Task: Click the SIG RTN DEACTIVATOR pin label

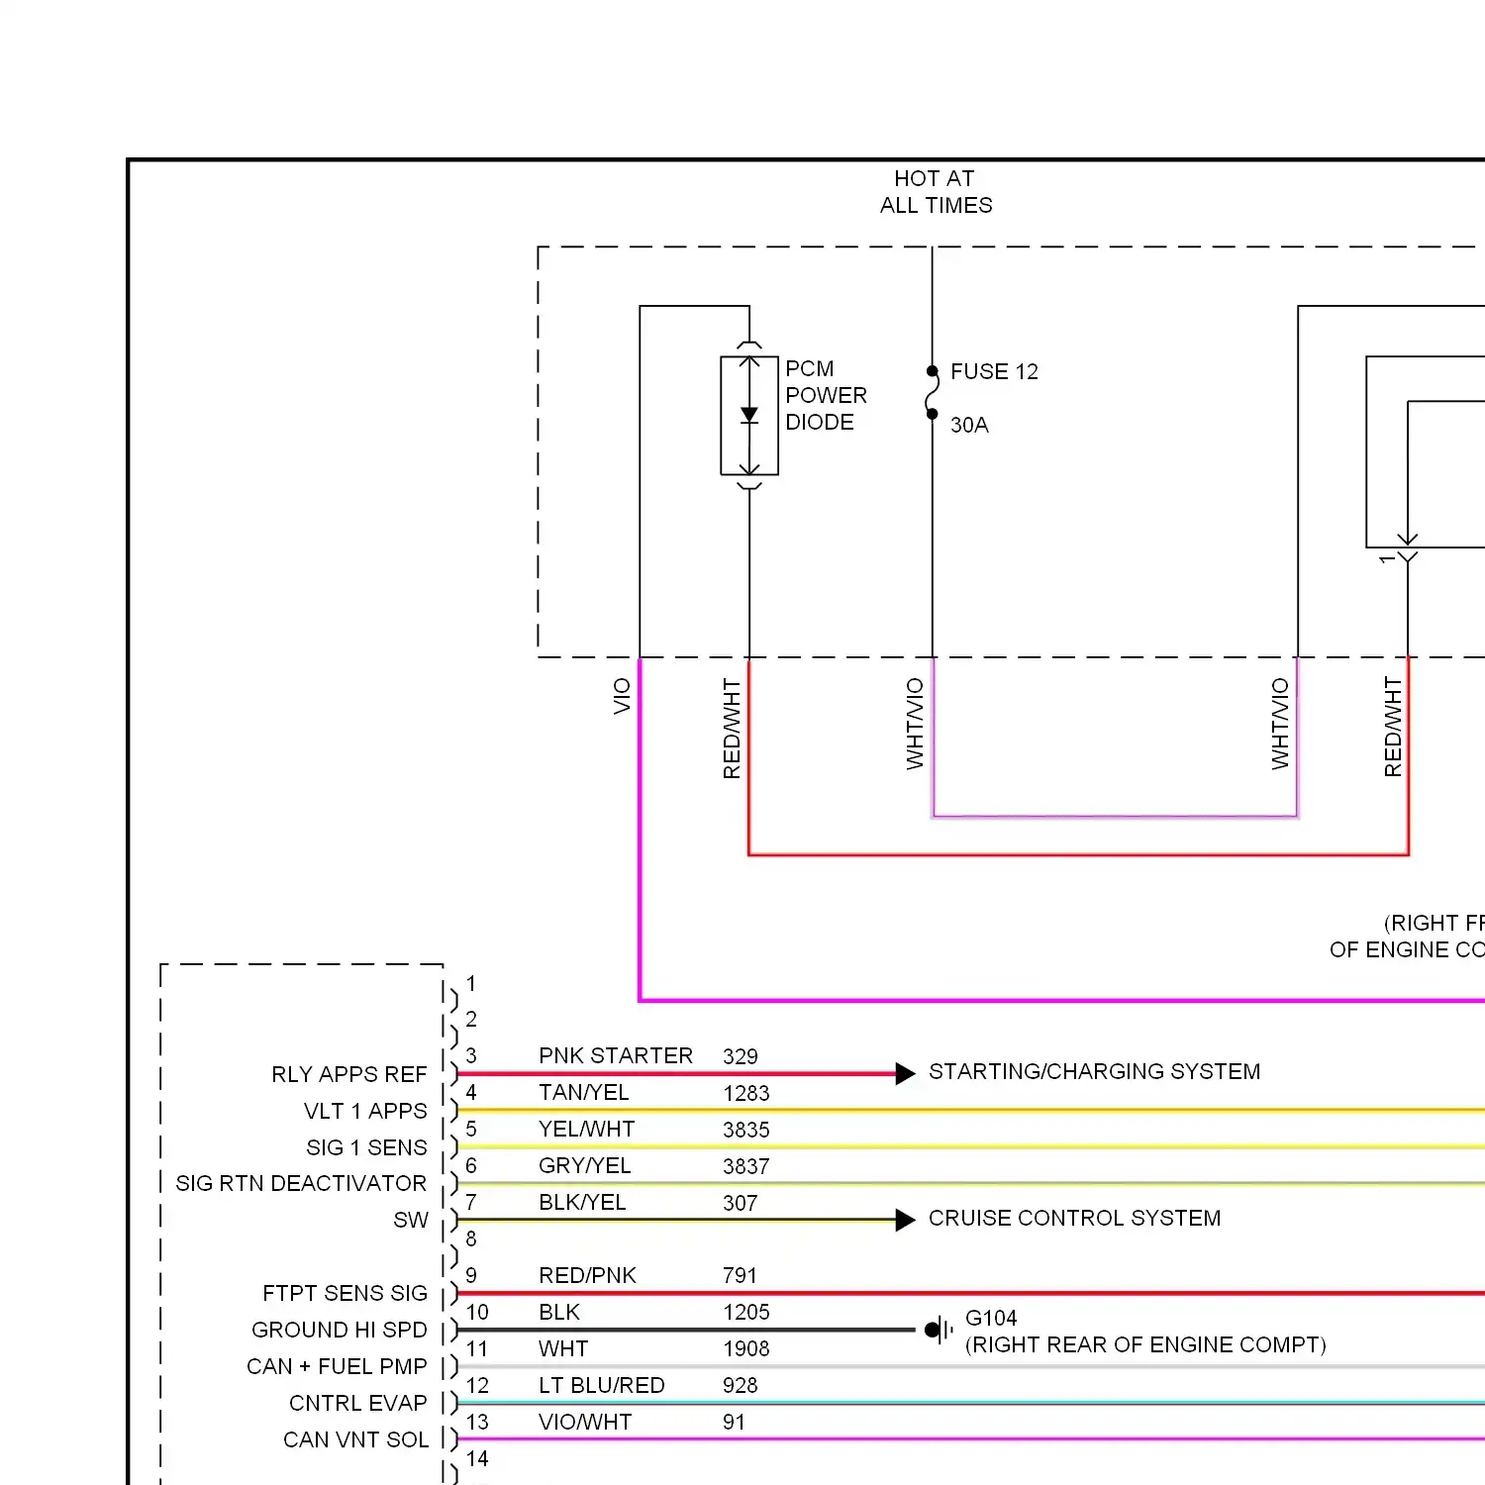Action: click(301, 1183)
